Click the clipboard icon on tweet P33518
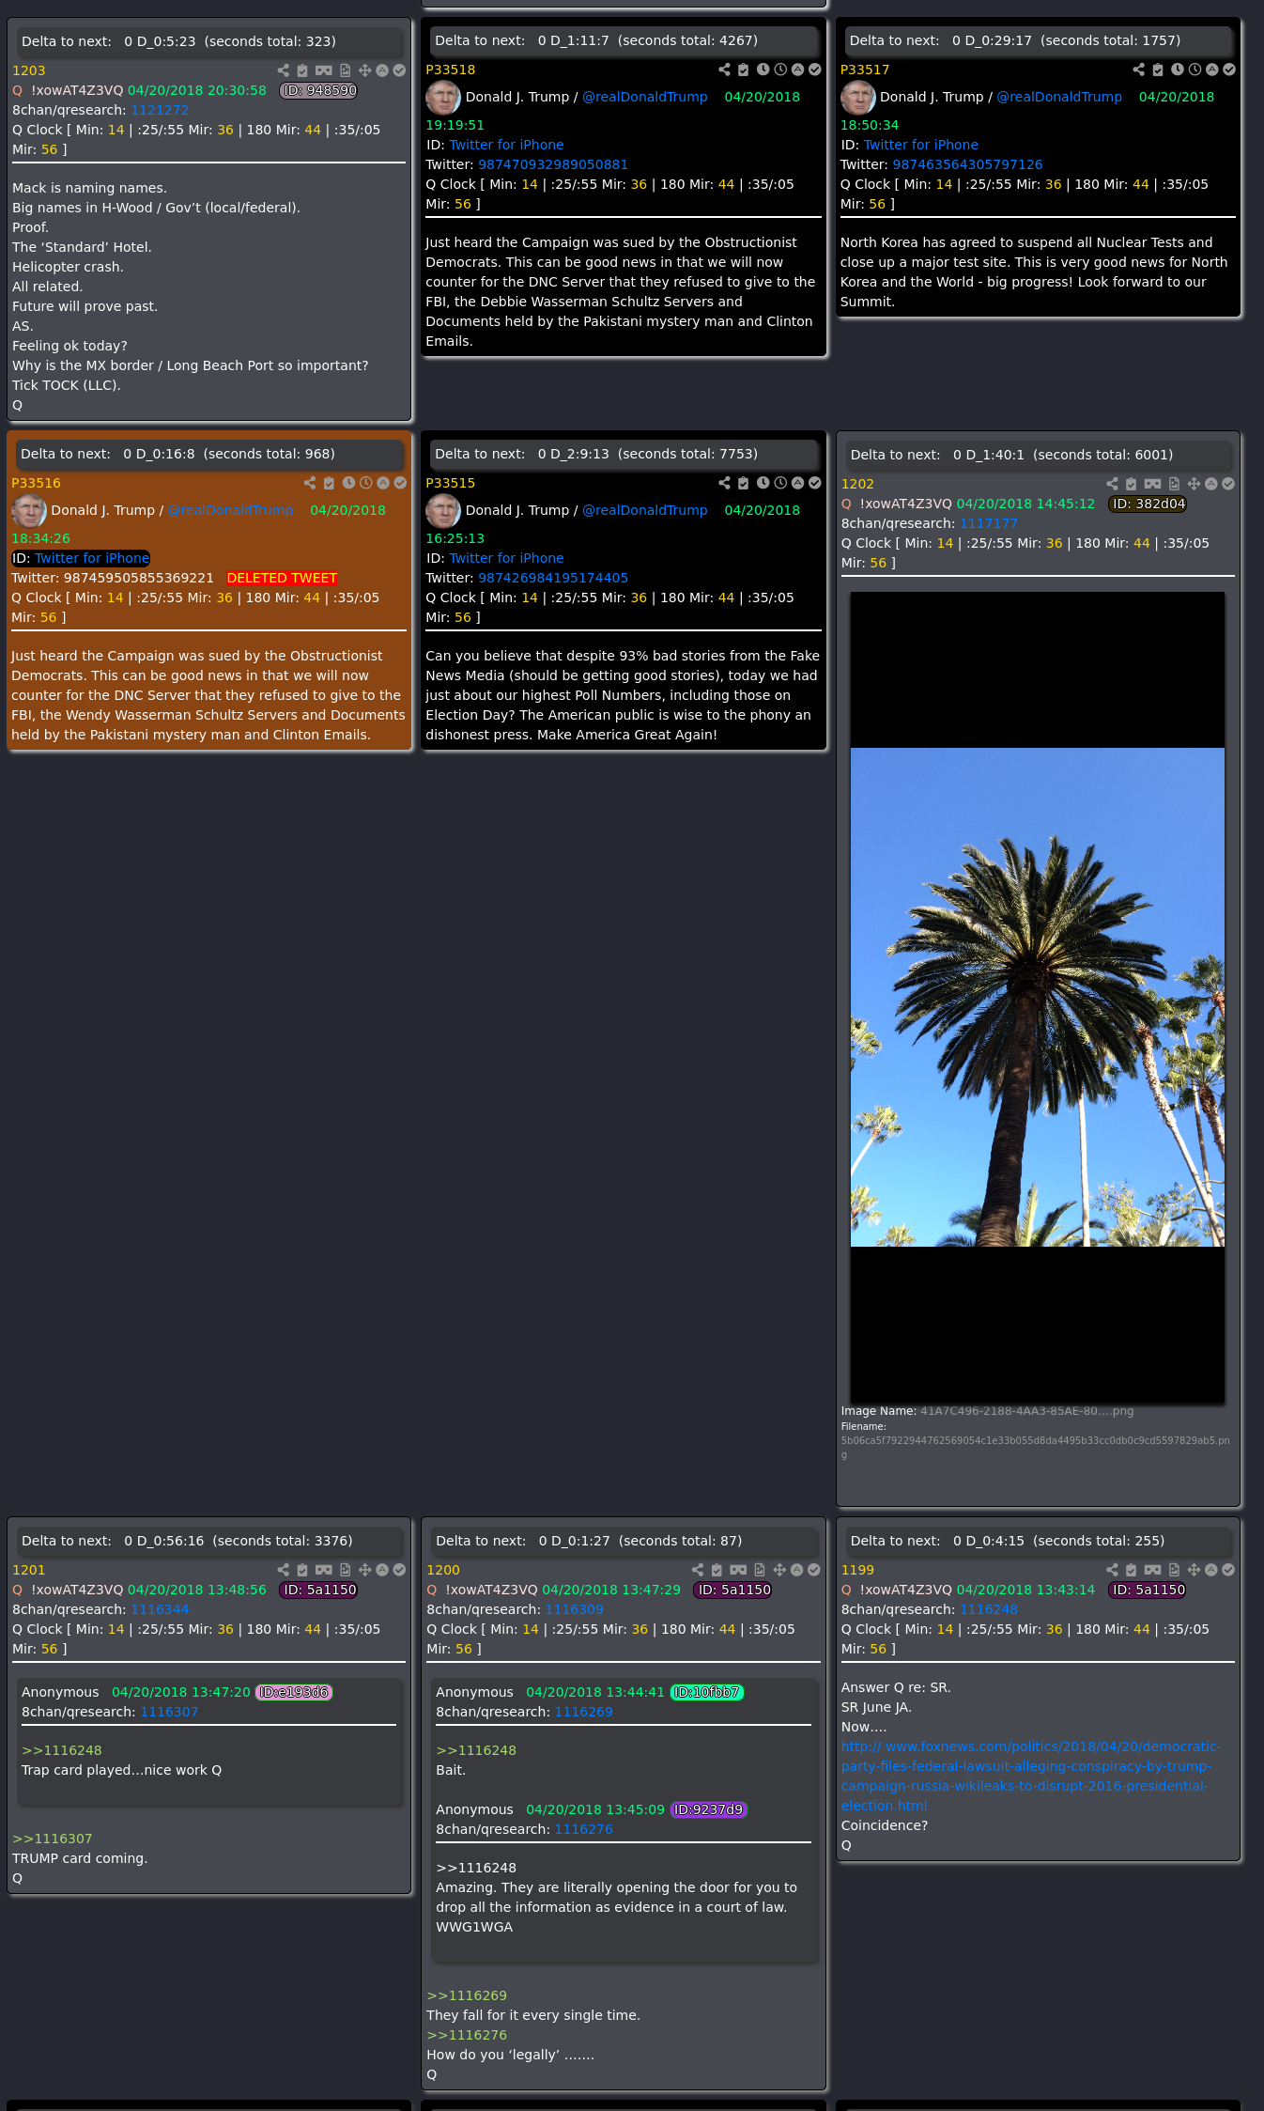This screenshot has width=1264, height=2111. (743, 70)
